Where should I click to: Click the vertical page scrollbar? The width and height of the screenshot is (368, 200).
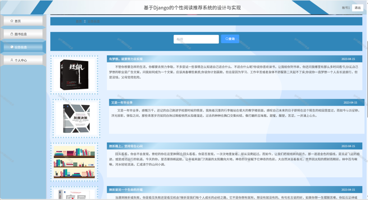point(367,79)
